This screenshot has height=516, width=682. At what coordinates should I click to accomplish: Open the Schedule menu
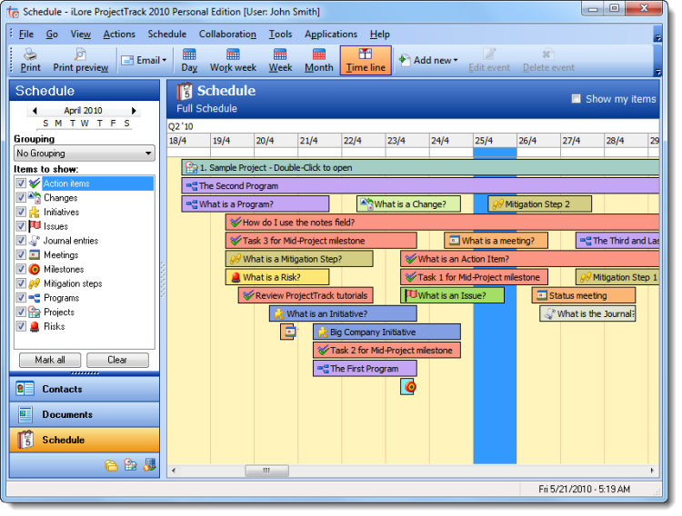(x=166, y=35)
